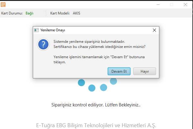Select the AKIS card model value

point(76,13)
